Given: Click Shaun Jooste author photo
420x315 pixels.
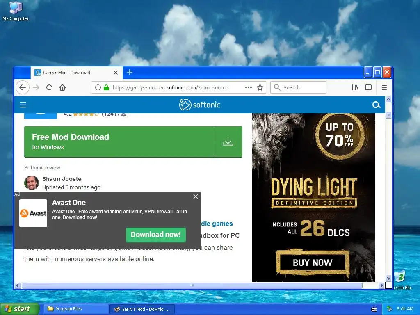Looking at the screenshot, I should [x=32, y=183].
